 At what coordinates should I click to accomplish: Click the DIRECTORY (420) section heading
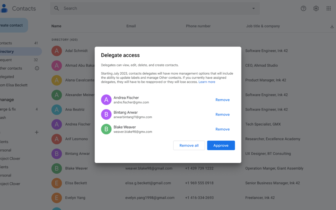pos(64,40)
